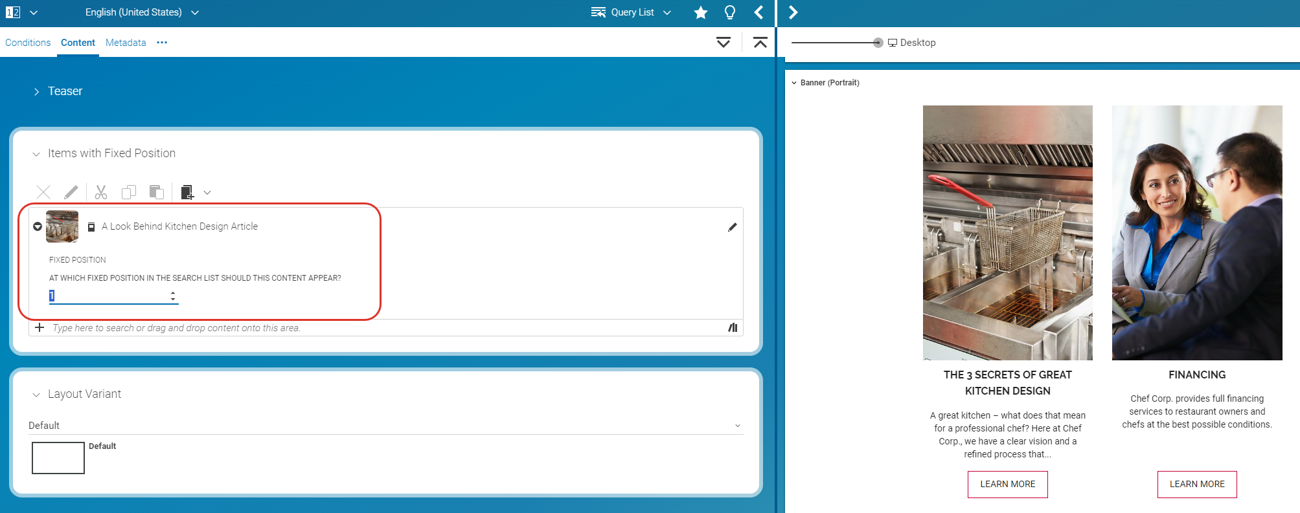Click the create new content icon
The image size is (1300, 513).
(x=187, y=192)
